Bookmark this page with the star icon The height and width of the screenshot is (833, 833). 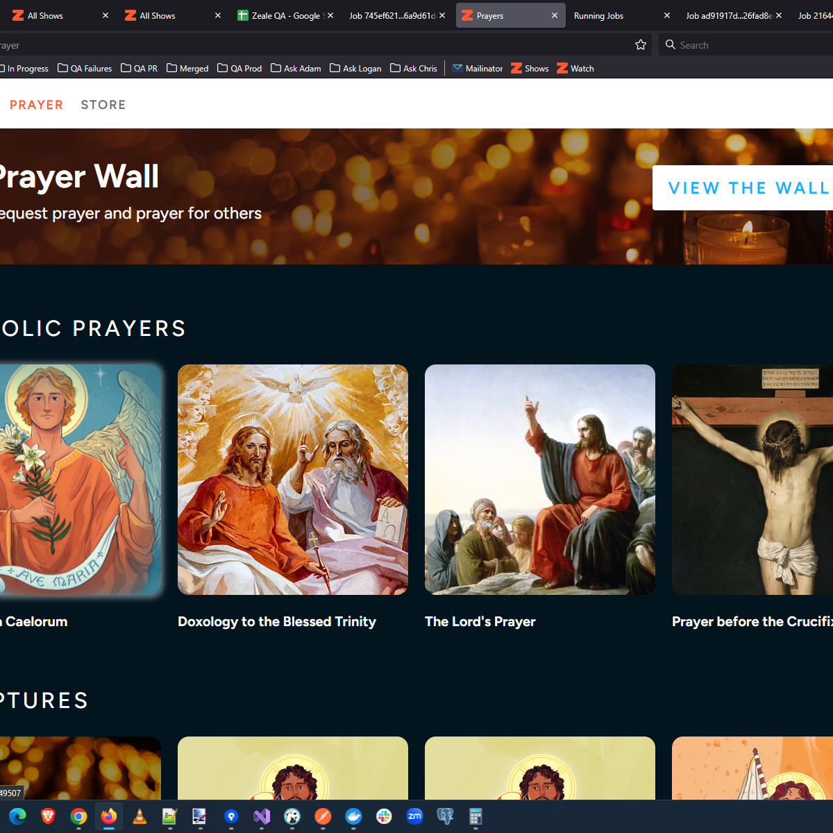coord(640,45)
